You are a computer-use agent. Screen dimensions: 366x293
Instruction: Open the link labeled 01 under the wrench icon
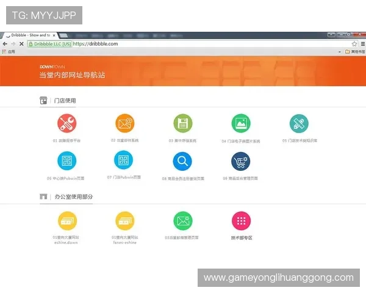(66, 140)
